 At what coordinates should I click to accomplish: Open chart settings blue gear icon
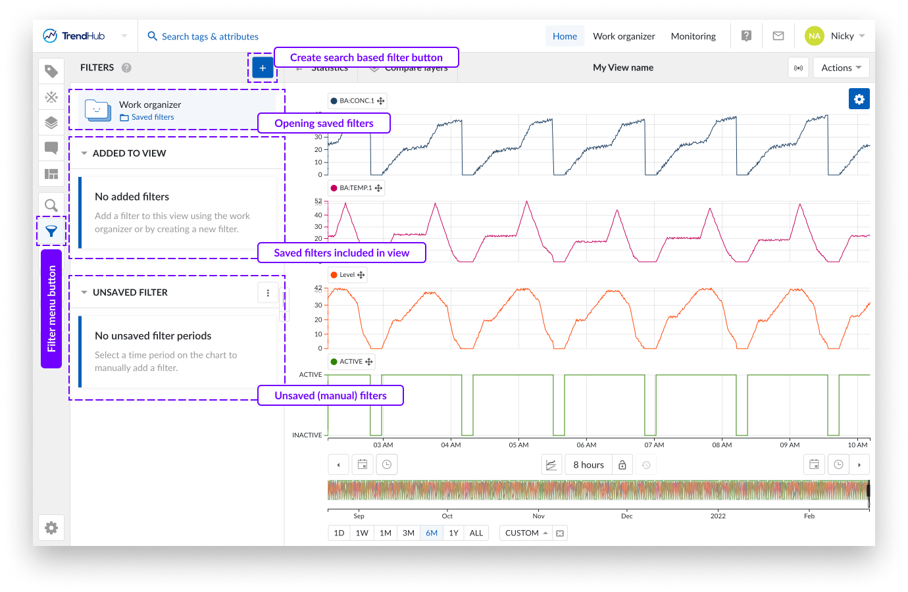pyautogui.click(x=859, y=99)
